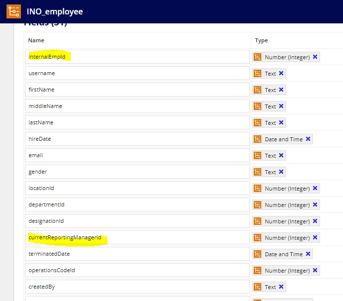Click the type icon in locationId row
The width and height of the screenshot is (343, 301).
257,189
